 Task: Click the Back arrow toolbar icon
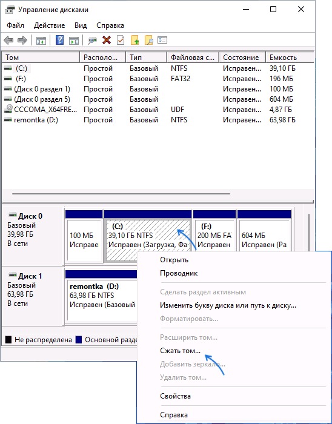(8, 41)
